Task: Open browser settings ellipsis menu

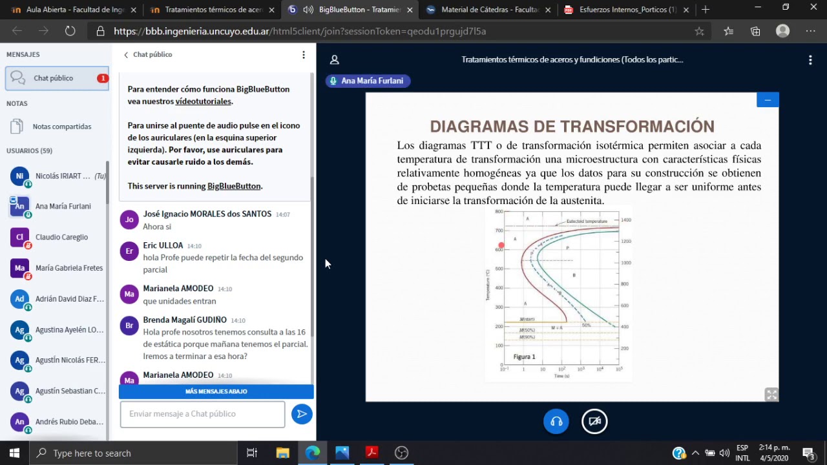Action: click(811, 31)
